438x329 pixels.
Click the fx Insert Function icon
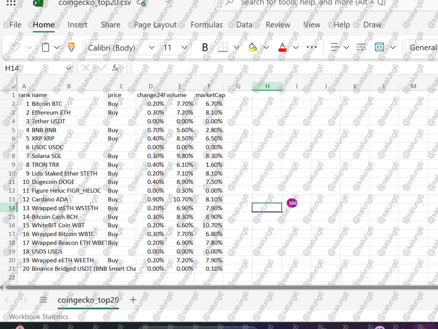pyautogui.click(x=115, y=68)
